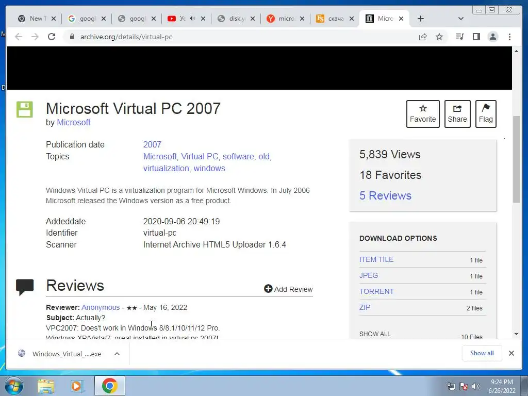The width and height of the screenshot is (528, 396).
Task: Click the browser Forward arrow
Action: tap(35, 37)
